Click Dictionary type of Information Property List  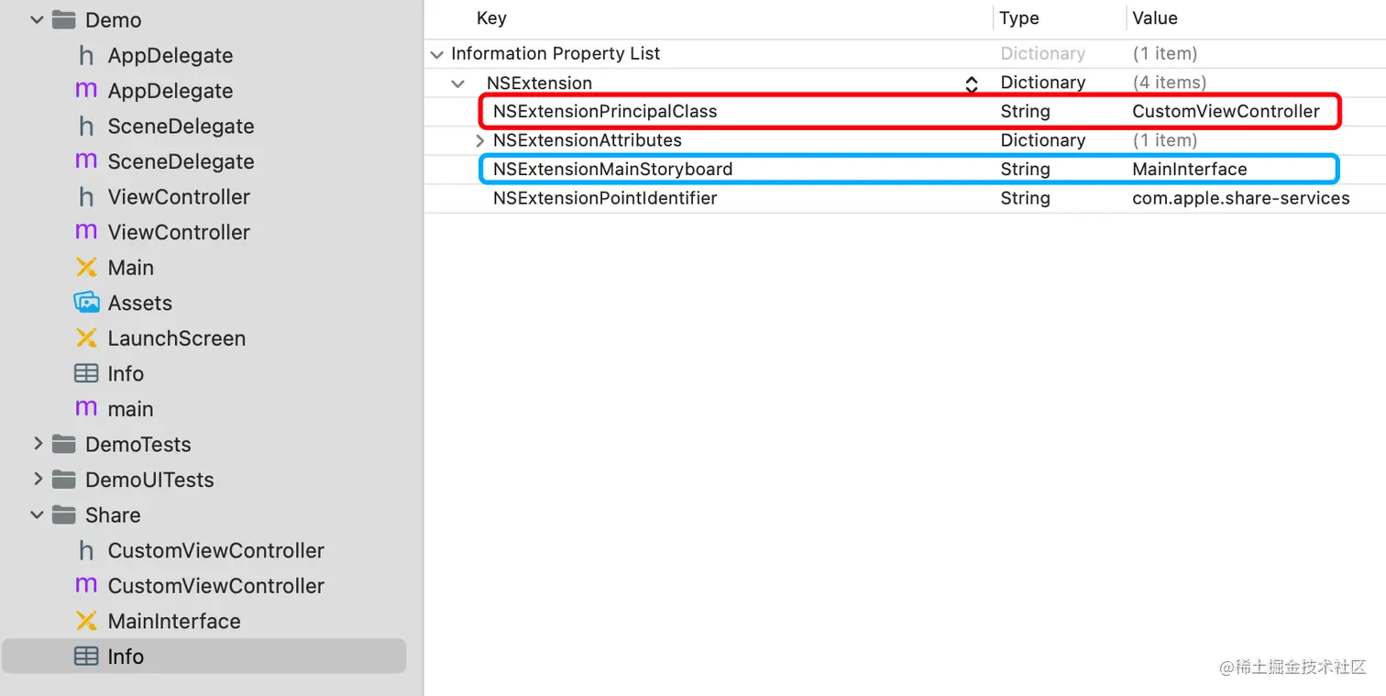1043,53
